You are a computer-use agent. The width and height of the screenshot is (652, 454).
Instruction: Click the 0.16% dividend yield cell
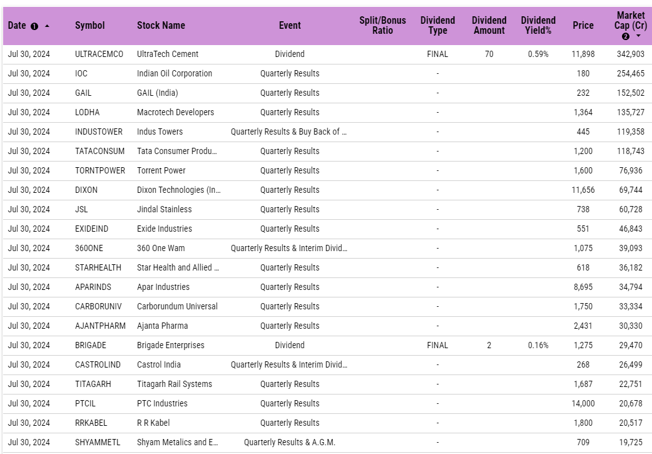coord(538,346)
